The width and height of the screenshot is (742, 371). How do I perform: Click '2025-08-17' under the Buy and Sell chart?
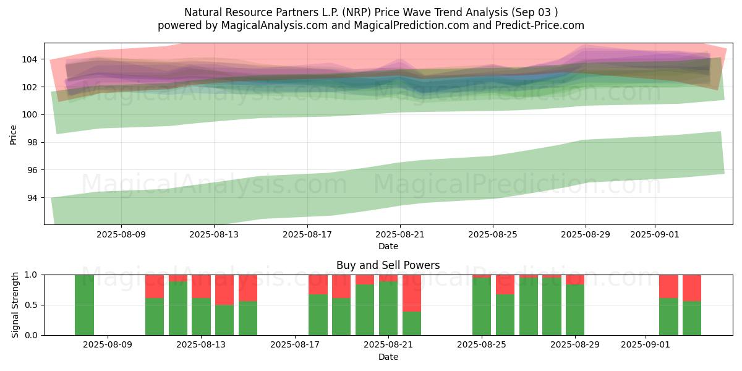(295, 346)
